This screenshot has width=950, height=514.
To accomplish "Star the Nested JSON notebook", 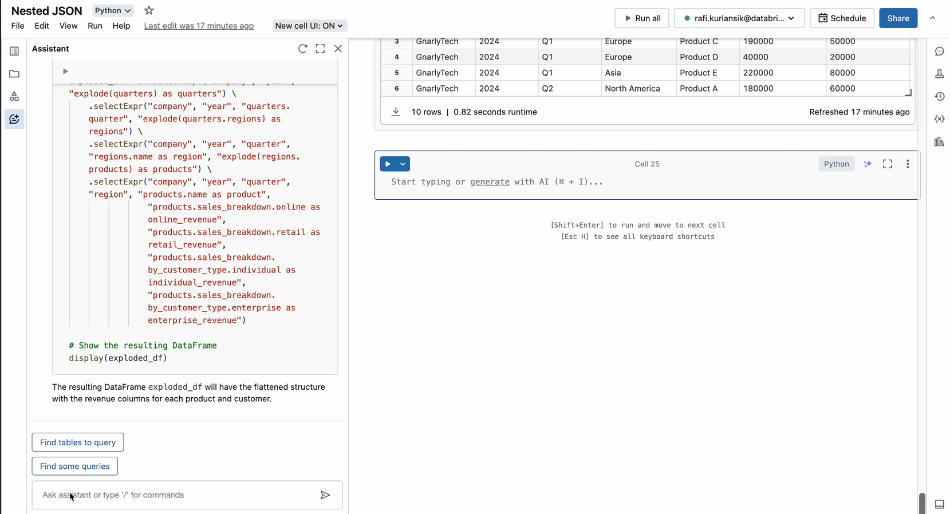I will pos(149,10).
